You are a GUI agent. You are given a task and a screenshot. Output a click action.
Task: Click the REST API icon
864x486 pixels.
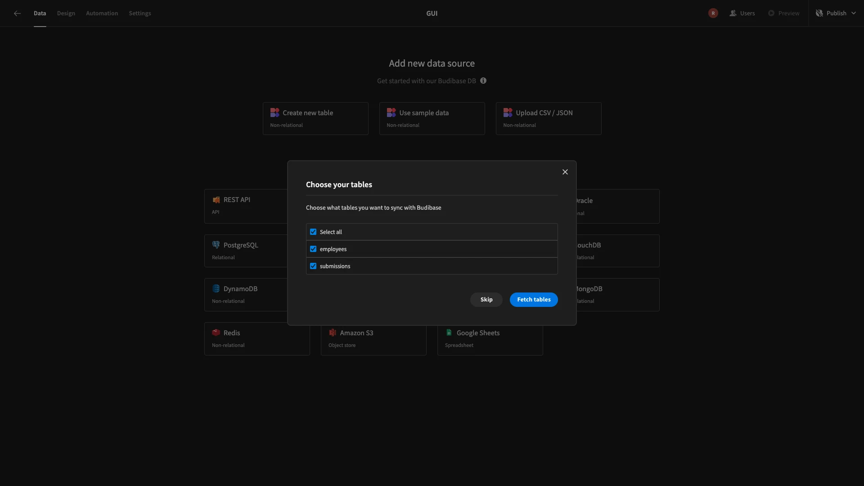(x=216, y=200)
